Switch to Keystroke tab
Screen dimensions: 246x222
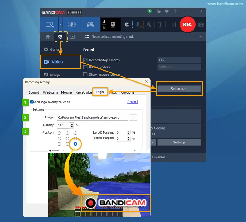pyautogui.click(x=83, y=92)
